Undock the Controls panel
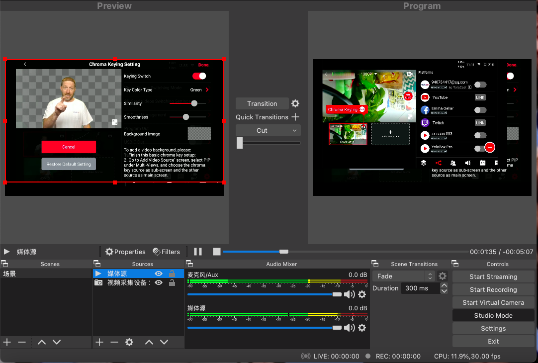538x363 pixels. click(x=455, y=264)
